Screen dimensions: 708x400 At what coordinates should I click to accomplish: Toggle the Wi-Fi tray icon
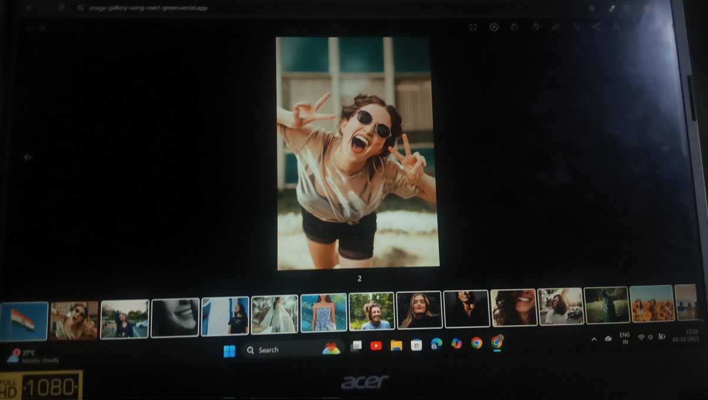click(x=641, y=338)
